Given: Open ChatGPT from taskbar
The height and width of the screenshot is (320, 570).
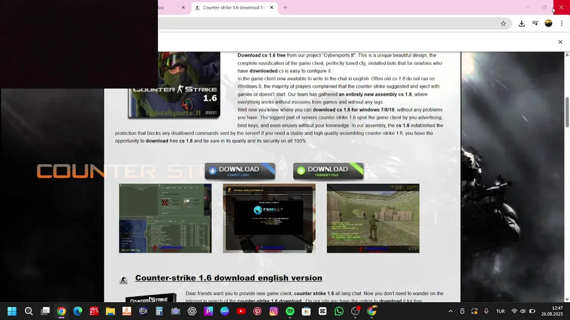Looking at the screenshot, I should pos(192,312).
